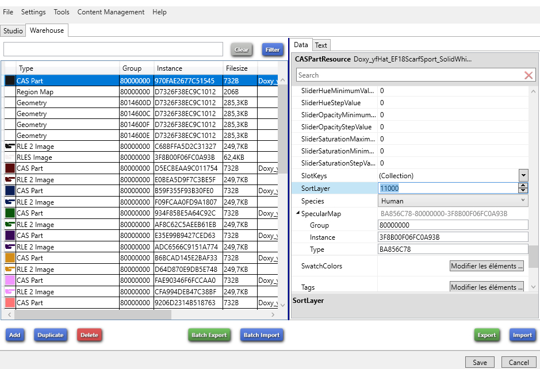Screen dimensions: 540x369
Task: Decrease SortLayer value with down arrow
Action: pyautogui.click(x=523, y=190)
